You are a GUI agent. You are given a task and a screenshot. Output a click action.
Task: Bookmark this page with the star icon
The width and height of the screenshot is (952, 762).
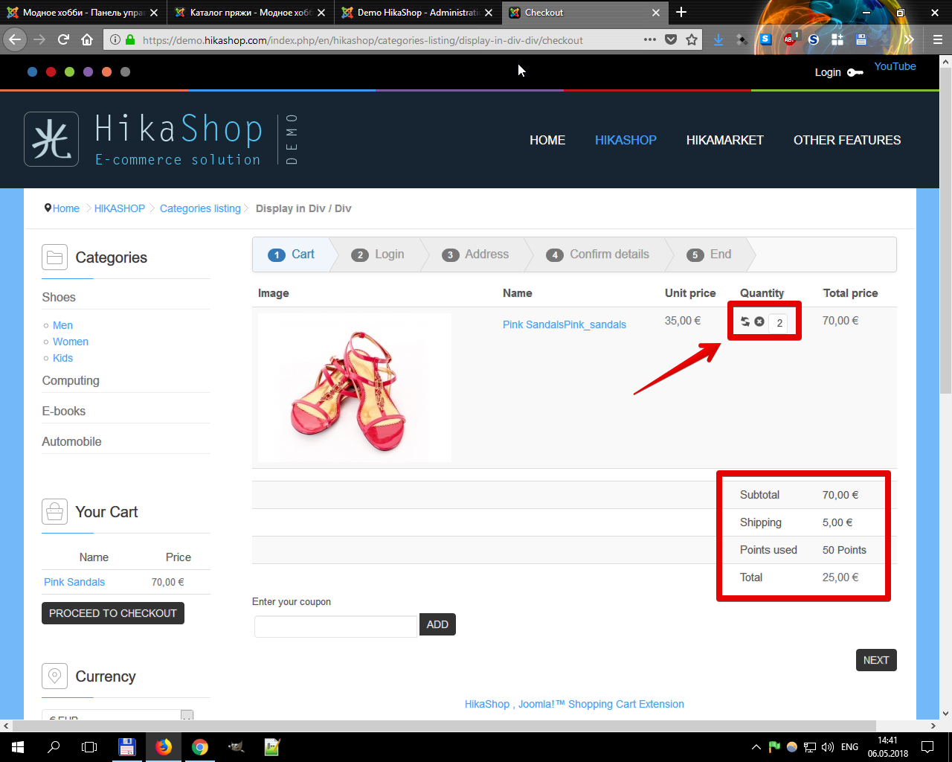[x=692, y=39]
